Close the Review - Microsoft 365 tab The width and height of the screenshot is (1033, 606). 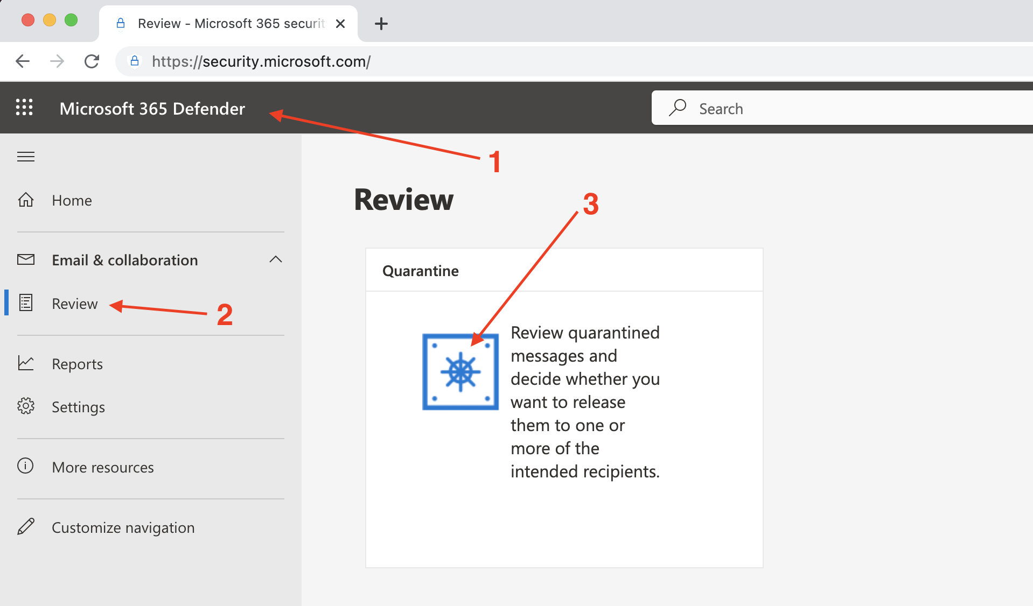pyautogui.click(x=340, y=24)
